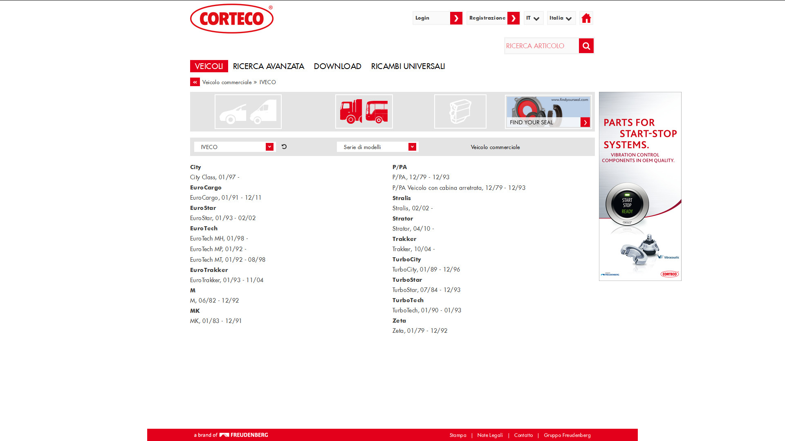Open EuroStar, 01/93 - 02/02 model

(223, 218)
